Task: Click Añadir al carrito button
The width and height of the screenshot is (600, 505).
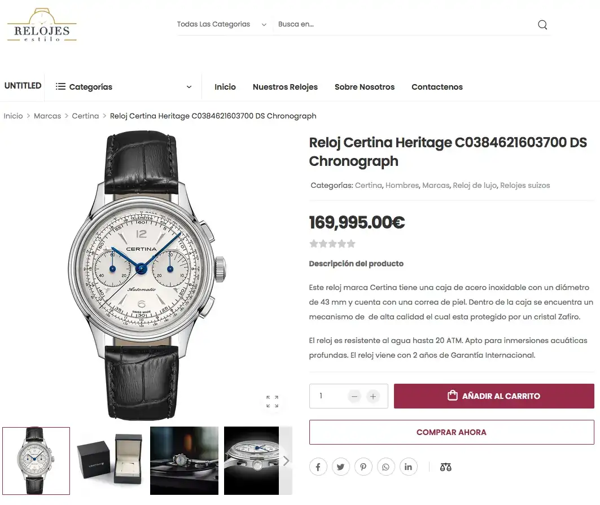Action: click(494, 396)
